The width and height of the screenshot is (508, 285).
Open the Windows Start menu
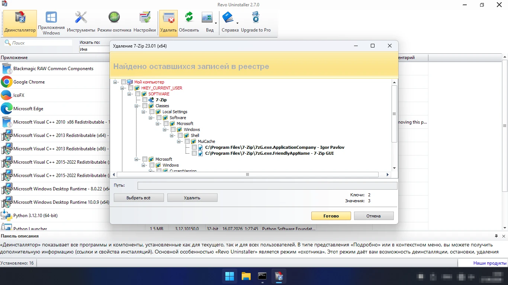pyautogui.click(x=230, y=276)
